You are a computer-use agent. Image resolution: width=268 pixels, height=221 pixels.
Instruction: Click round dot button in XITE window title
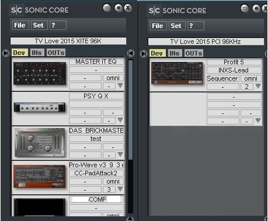pyautogui.click(x=119, y=8)
